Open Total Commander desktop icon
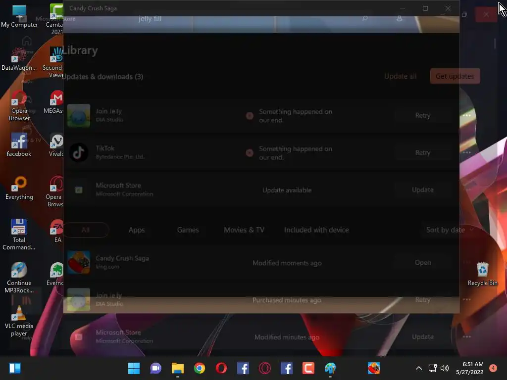 pyautogui.click(x=19, y=234)
